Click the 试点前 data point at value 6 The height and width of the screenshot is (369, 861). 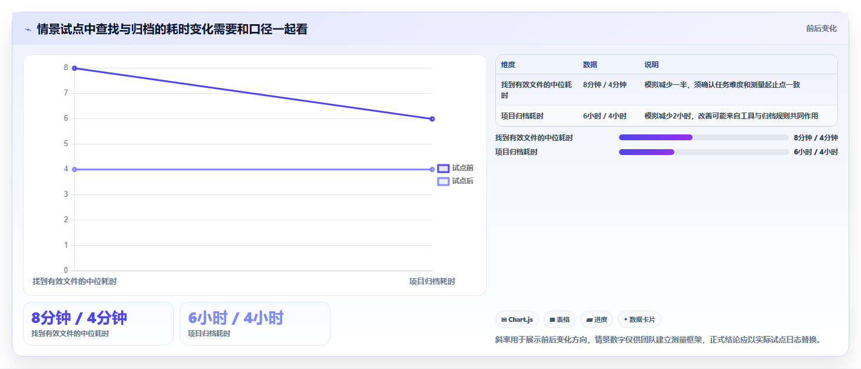432,119
